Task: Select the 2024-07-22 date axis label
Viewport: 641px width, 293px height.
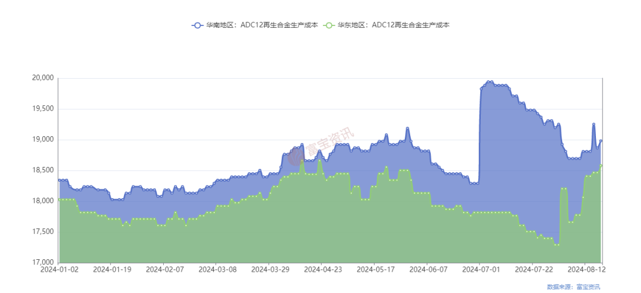Action: 532,269
